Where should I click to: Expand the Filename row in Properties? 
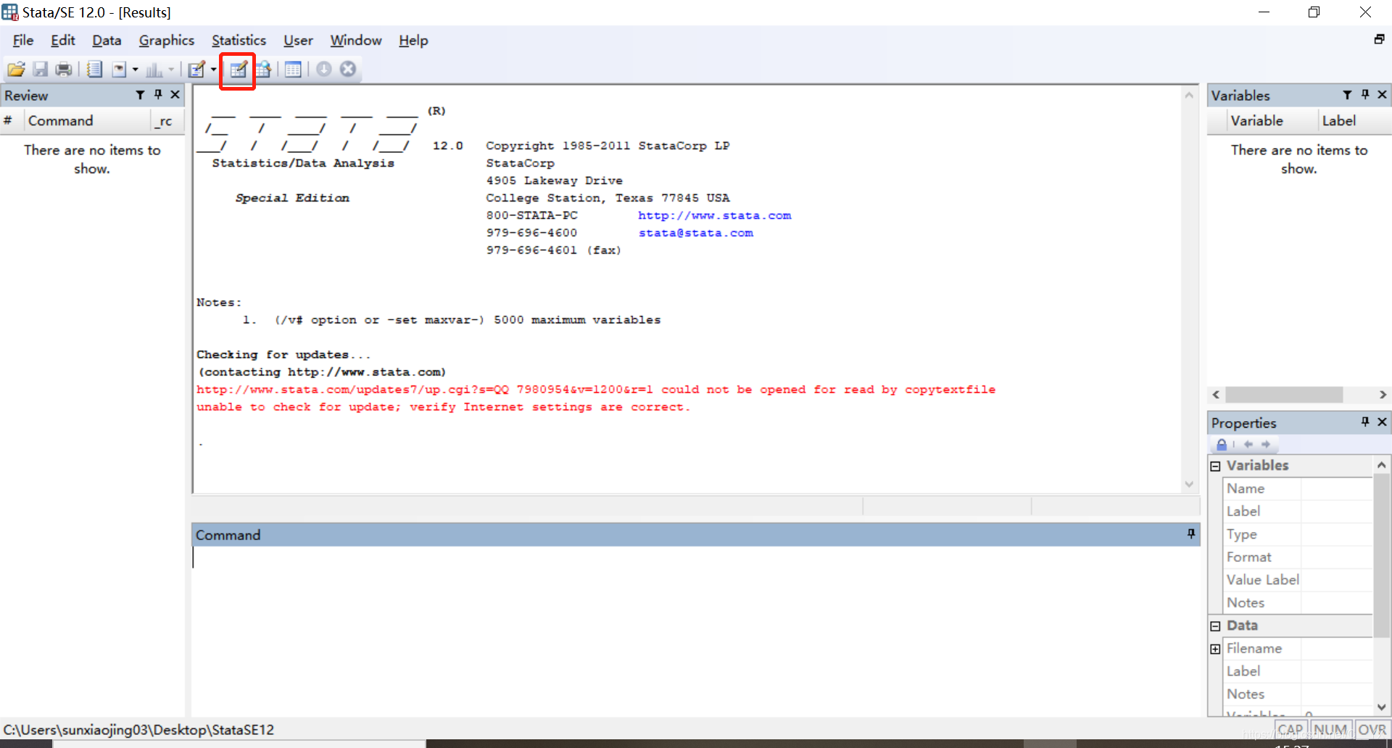pyautogui.click(x=1216, y=649)
